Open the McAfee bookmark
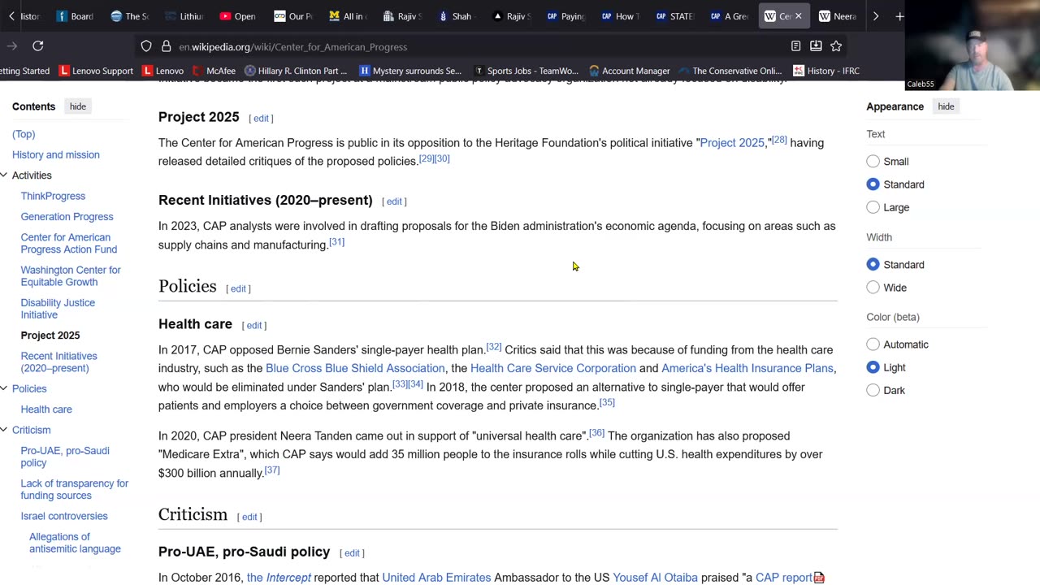The width and height of the screenshot is (1040, 585). click(x=214, y=71)
